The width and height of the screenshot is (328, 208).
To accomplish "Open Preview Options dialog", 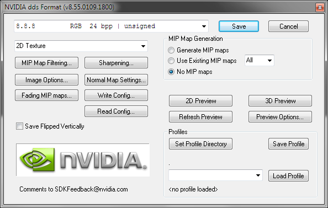I will click(280, 116).
